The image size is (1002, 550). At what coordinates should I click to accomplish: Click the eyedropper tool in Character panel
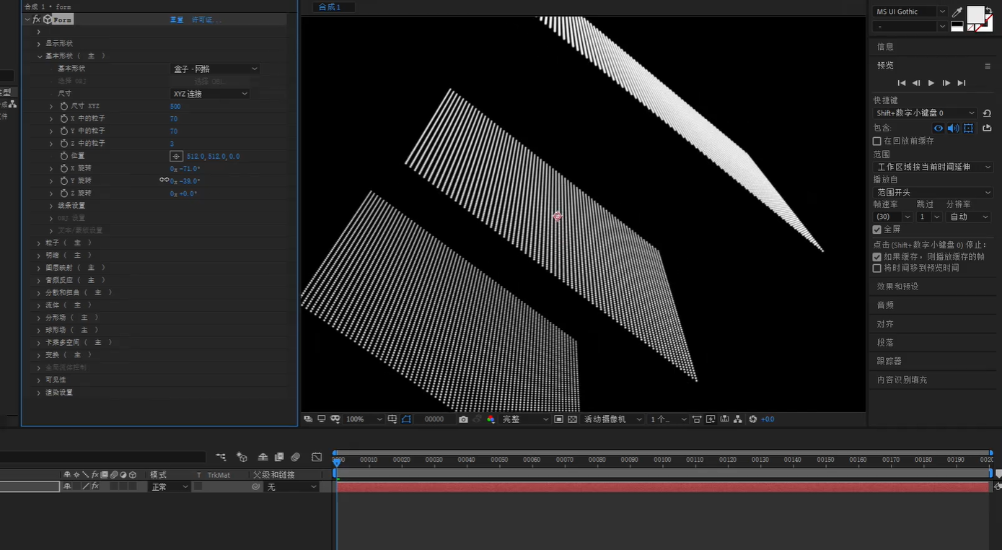(957, 12)
